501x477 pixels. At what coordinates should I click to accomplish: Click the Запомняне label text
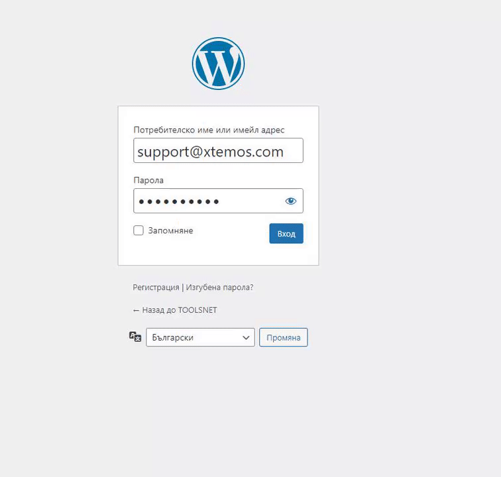point(170,231)
